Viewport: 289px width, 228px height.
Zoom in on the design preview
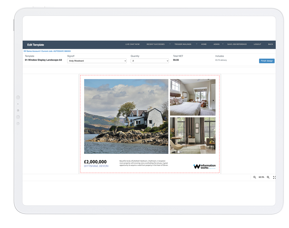click(x=268, y=177)
